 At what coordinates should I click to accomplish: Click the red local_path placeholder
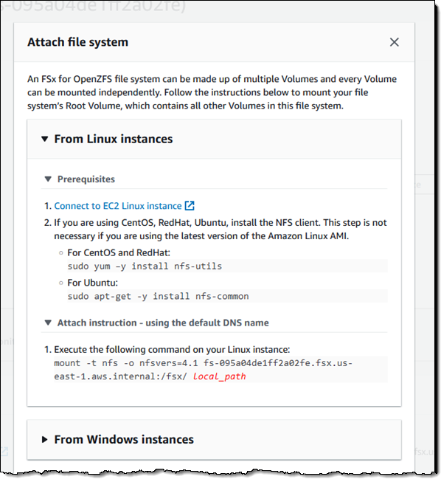[x=219, y=376]
